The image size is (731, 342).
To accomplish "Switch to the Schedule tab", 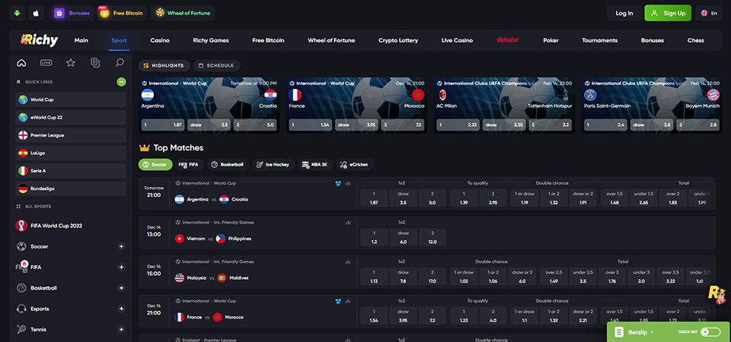I will (216, 65).
